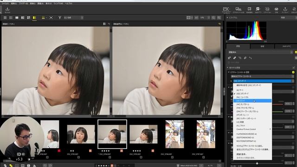Select DSC_9785 thumbnail in filmstrip
Viewport: 297px width, 167px height.
point(143,134)
